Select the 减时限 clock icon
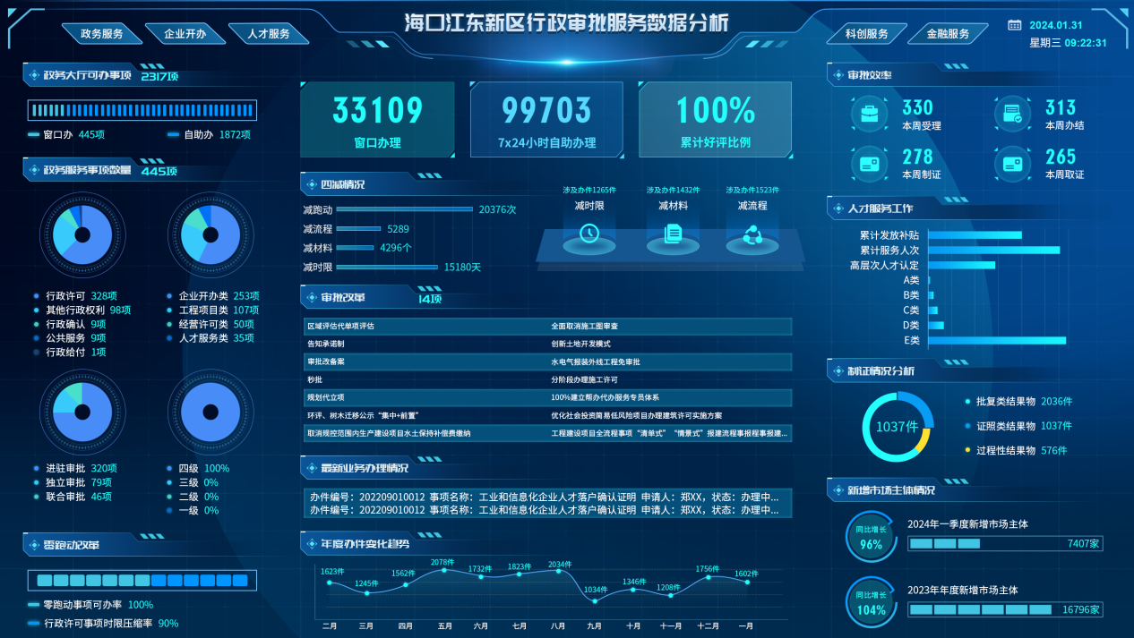The height and width of the screenshot is (638, 1134). (588, 234)
